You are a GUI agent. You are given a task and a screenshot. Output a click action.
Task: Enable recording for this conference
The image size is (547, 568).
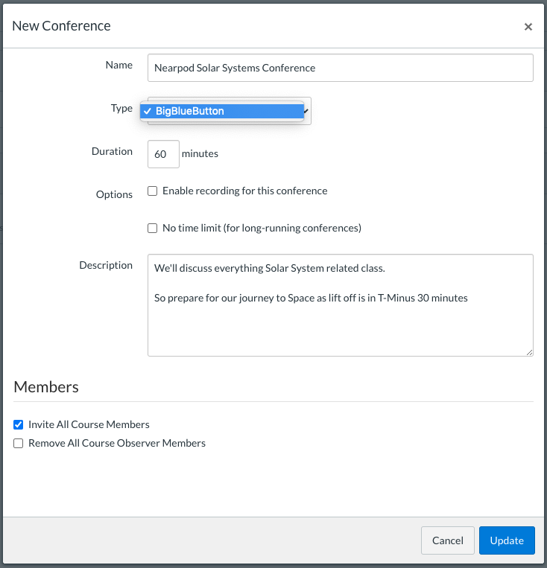pyautogui.click(x=153, y=191)
